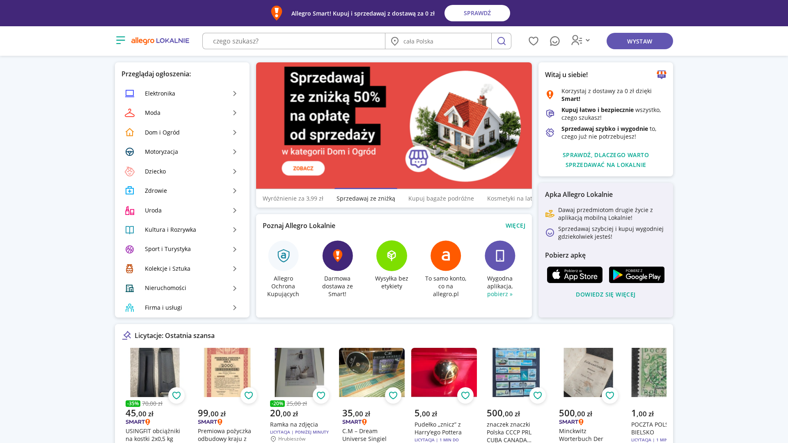Expand the Nieruchomości category chevron
The width and height of the screenshot is (788, 443).
click(x=235, y=288)
